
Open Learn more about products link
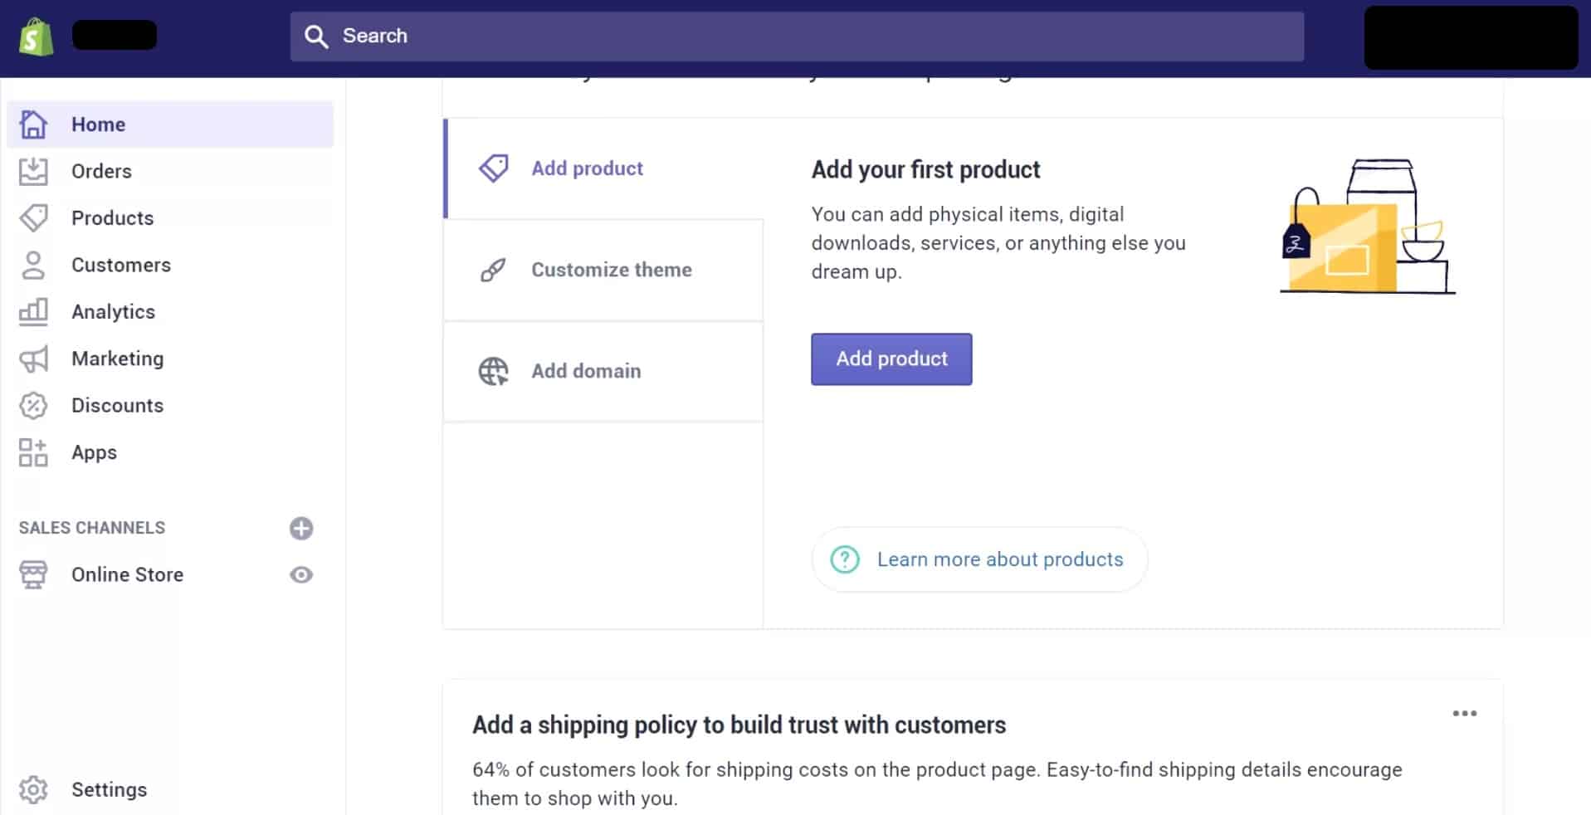coord(979,559)
